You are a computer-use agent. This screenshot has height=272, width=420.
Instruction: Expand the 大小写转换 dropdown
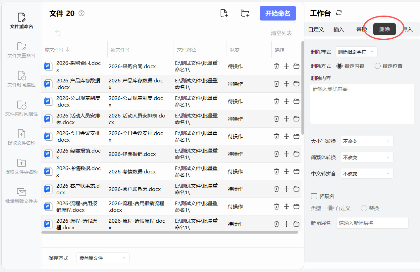pyautogui.click(x=366, y=141)
